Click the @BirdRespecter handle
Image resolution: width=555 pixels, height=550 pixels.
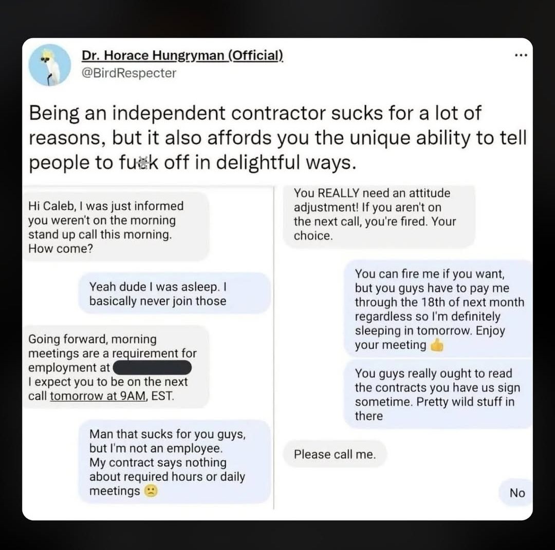tap(129, 73)
